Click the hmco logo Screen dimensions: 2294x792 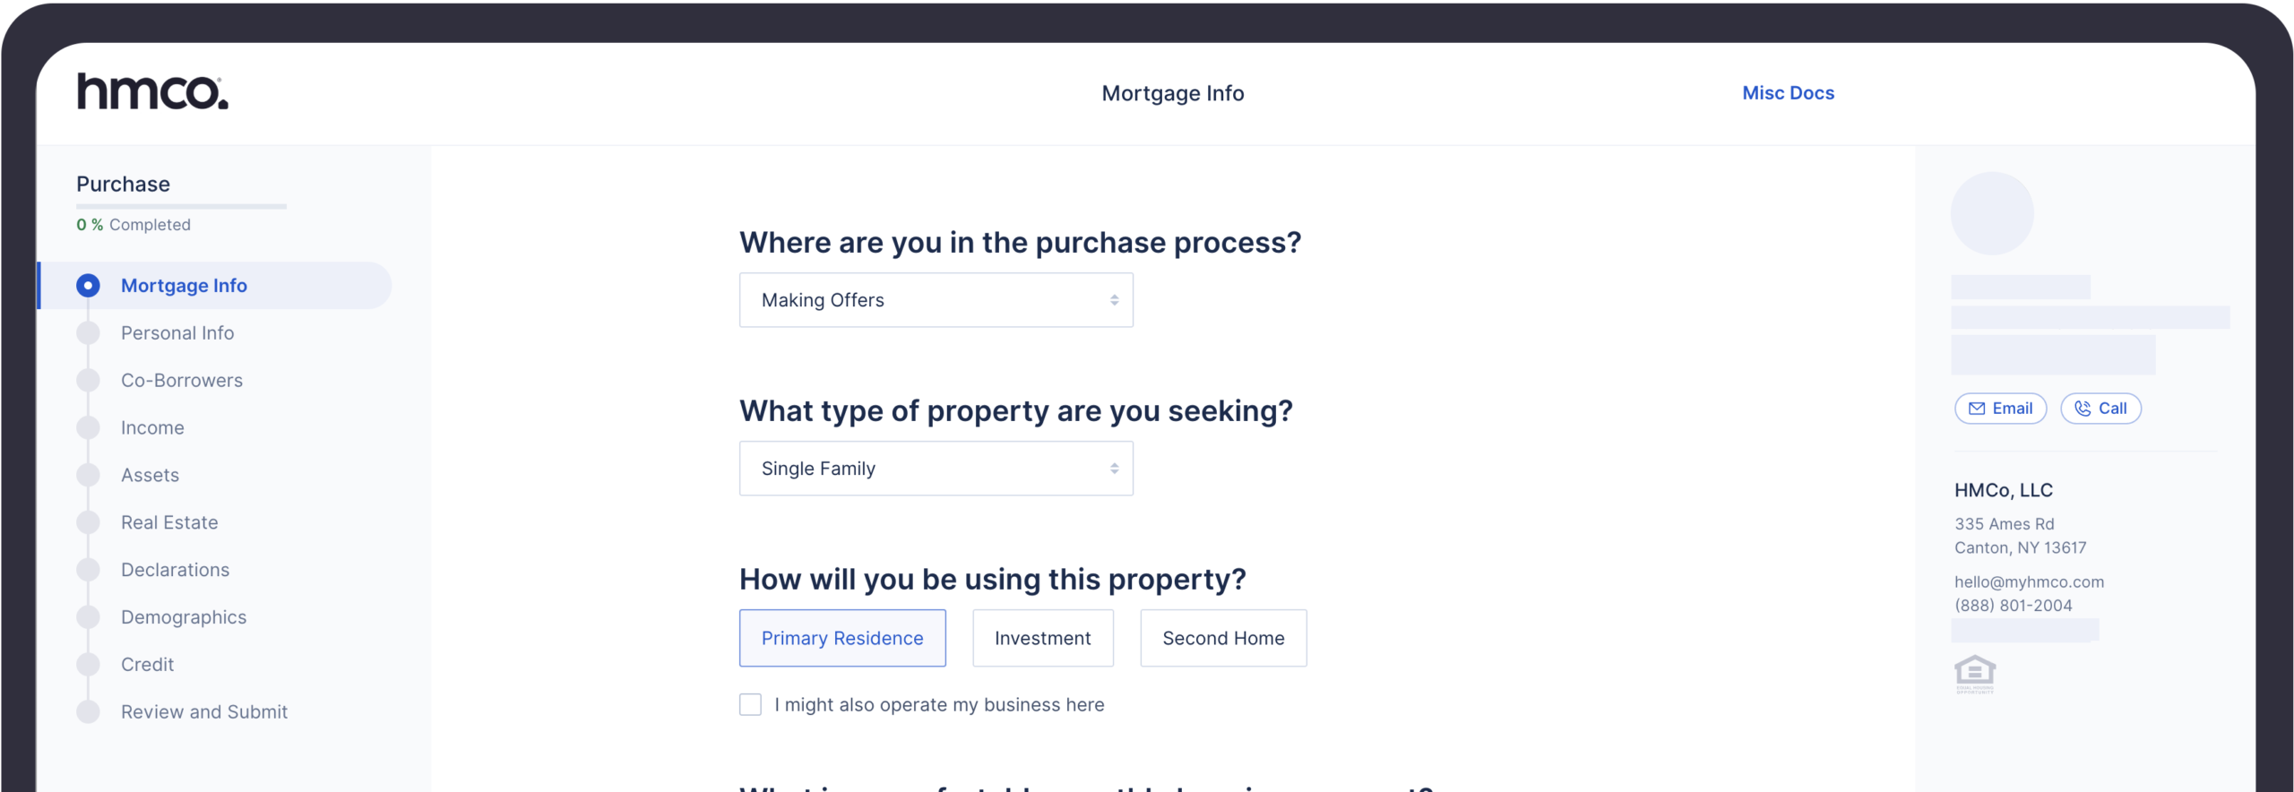click(x=152, y=92)
